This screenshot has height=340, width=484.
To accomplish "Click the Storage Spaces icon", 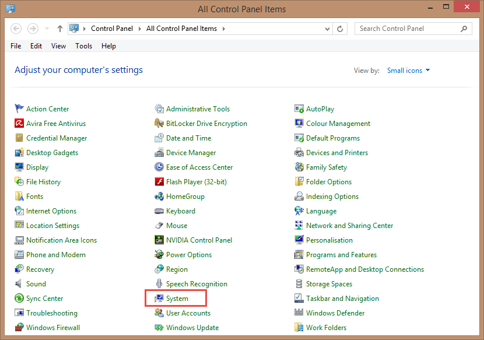I will [x=299, y=283].
